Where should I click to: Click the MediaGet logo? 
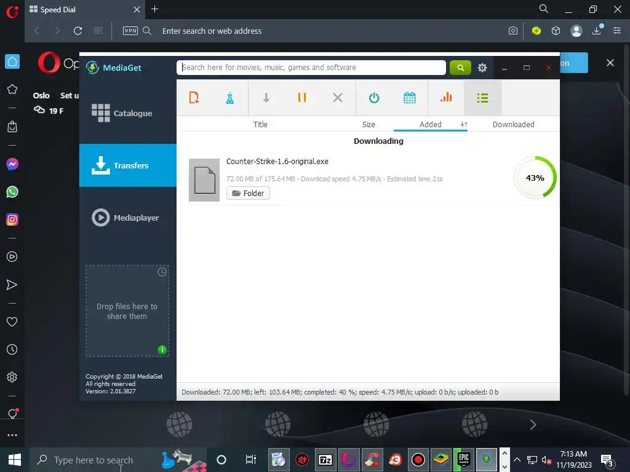pos(114,68)
